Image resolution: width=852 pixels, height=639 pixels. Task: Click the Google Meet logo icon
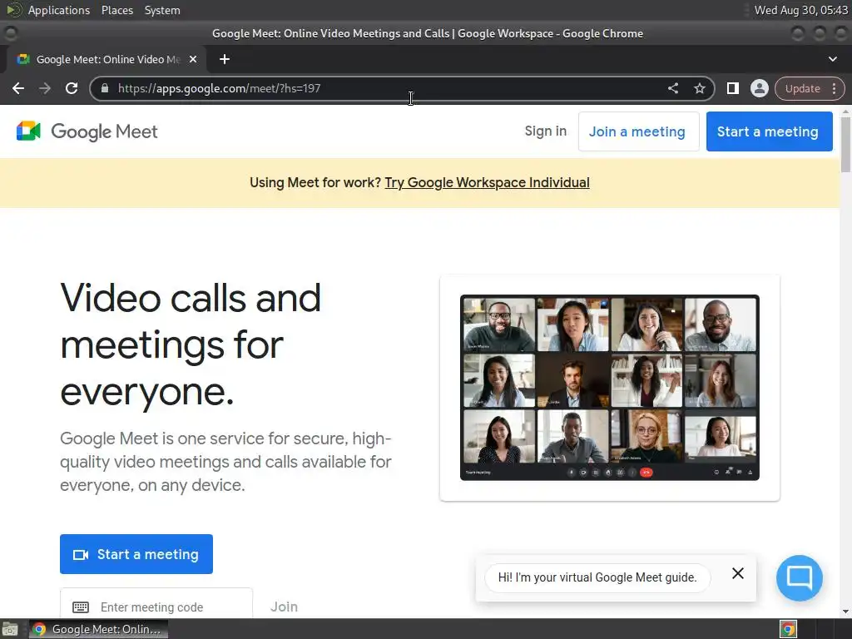28,131
